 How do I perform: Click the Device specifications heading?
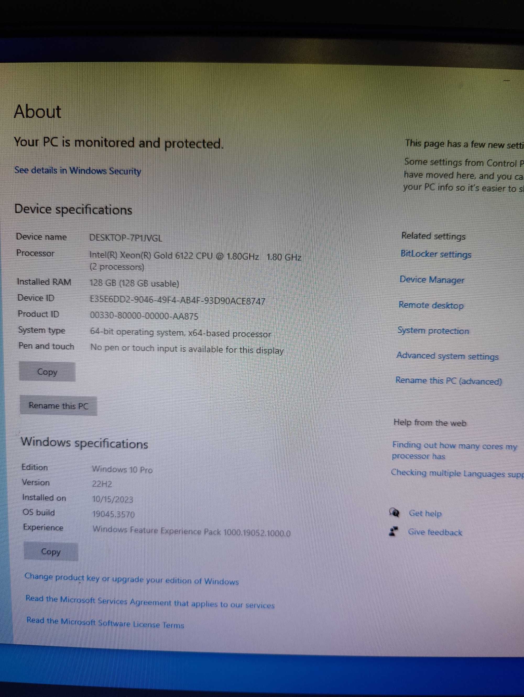(x=73, y=210)
